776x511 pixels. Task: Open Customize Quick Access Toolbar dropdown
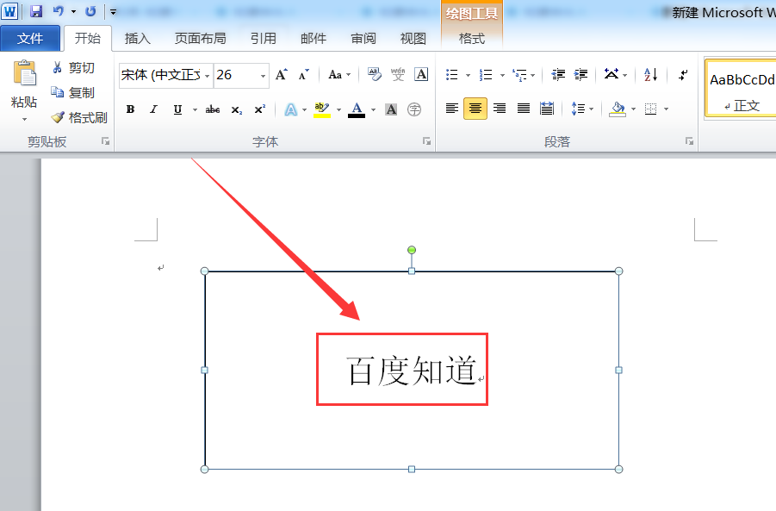point(114,11)
